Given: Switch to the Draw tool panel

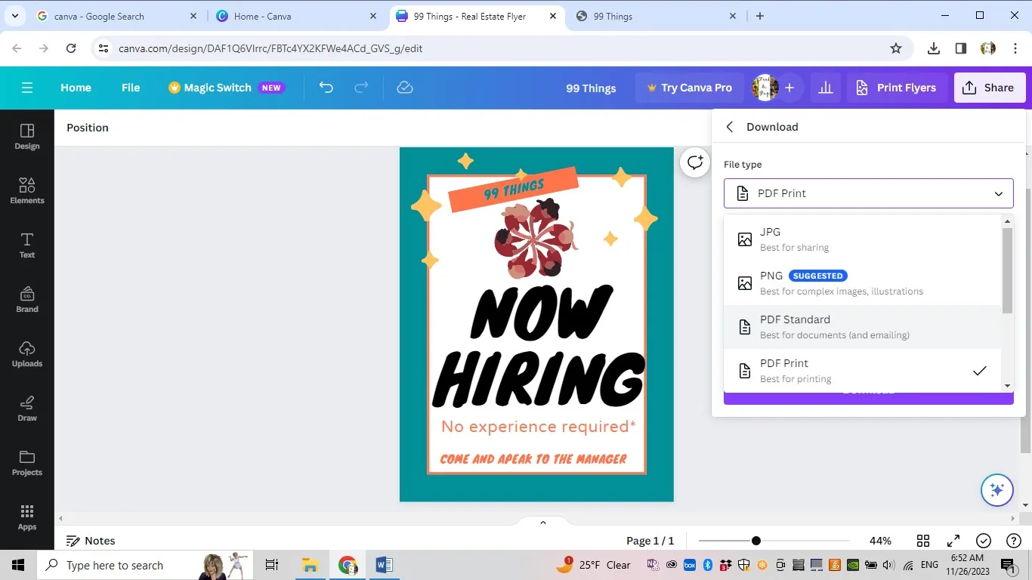Looking at the screenshot, I should click(27, 409).
